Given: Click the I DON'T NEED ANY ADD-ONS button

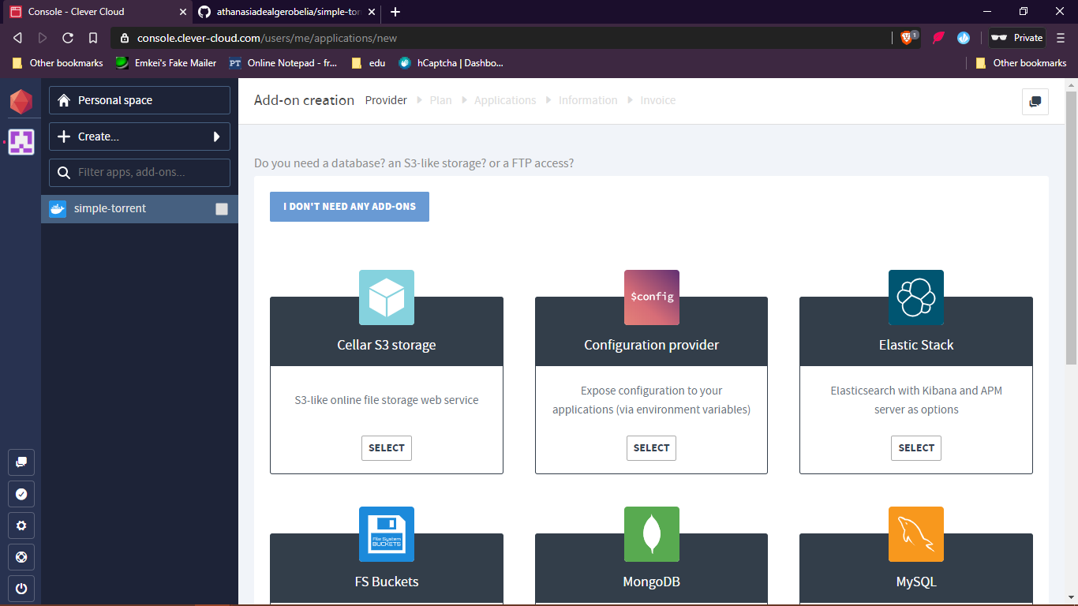Looking at the screenshot, I should tap(350, 207).
